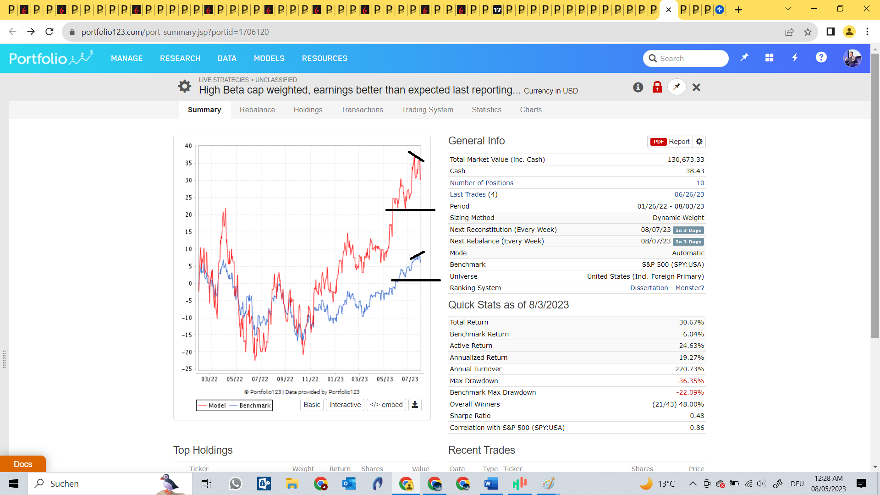
Task: Open report settings gear next to PDF Report
Action: [x=699, y=142]
